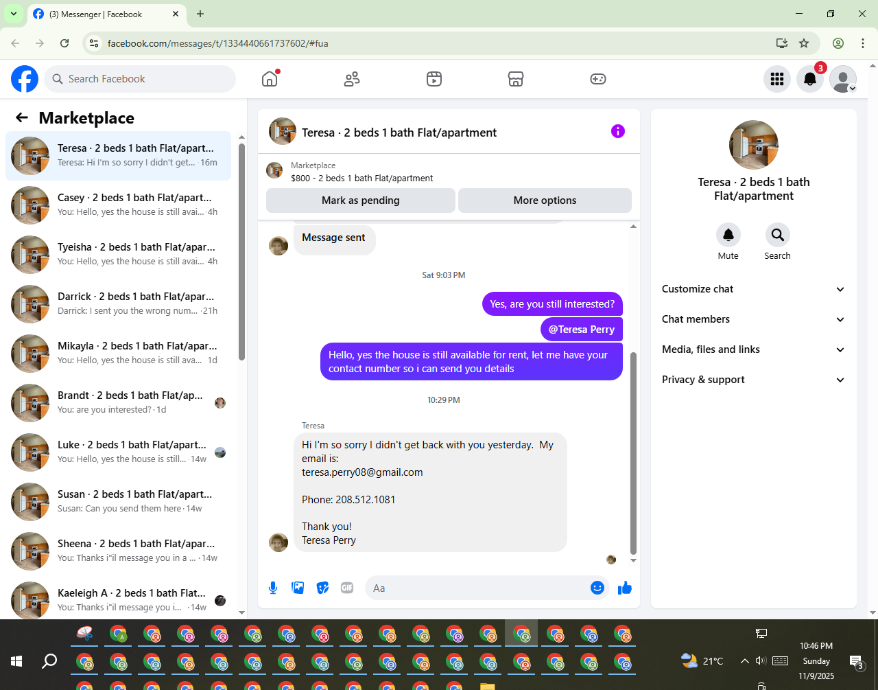This screenshot has height=690, width=878.
Task: Expand Media, files and links section
Action: coord(753,349)
